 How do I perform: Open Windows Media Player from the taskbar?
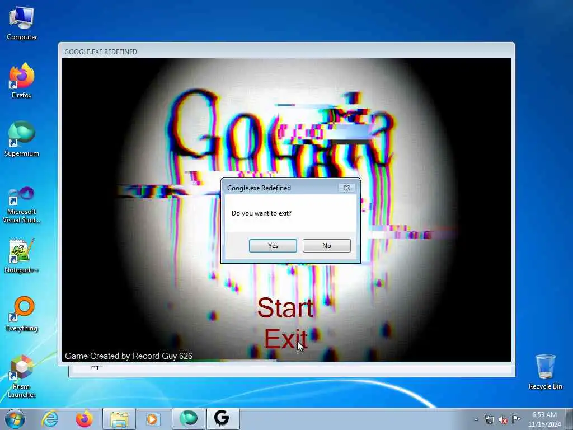(x=153, y=419)
